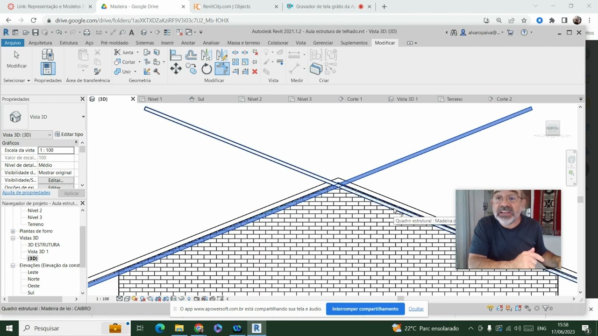Select the Rotate tool
The image size is (598, 336).
(206, 69)
